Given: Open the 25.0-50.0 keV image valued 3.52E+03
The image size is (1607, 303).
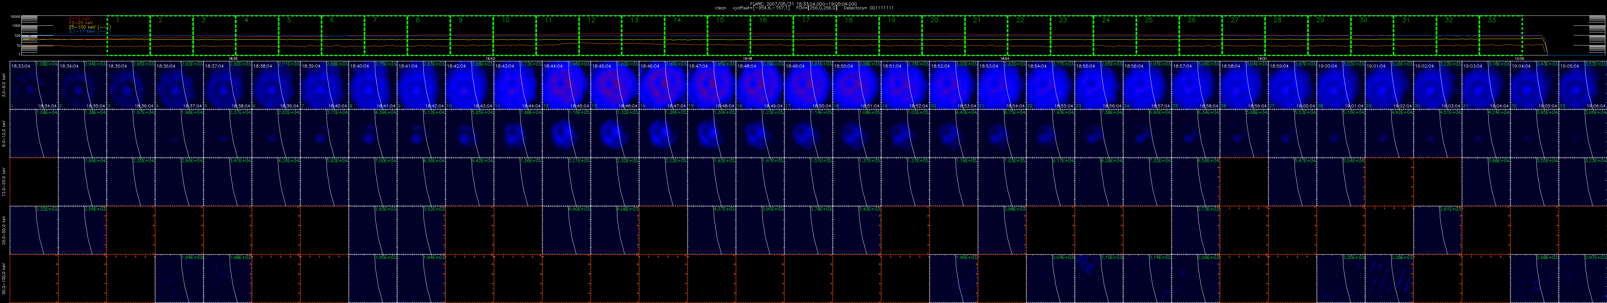Looking at the screenshot, I should point(422,230).
